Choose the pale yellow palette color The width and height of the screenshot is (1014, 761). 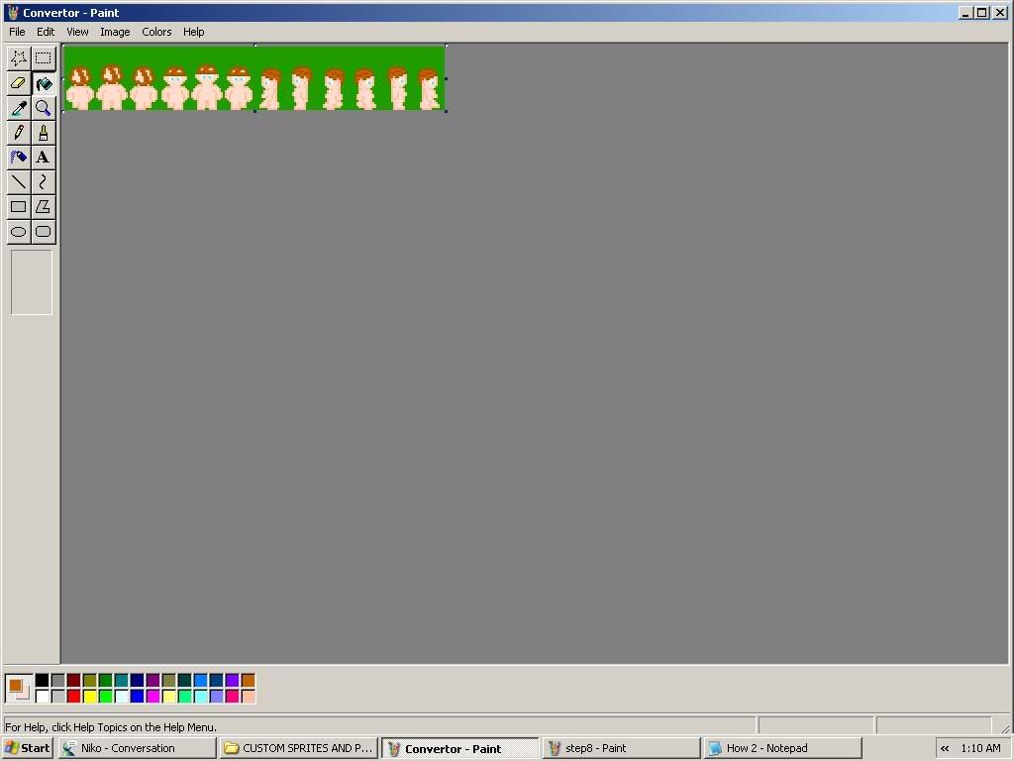(x=168, y=697)
